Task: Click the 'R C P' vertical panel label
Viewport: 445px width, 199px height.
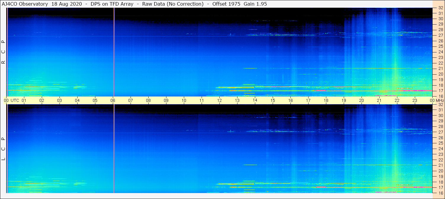Action: [4, 52]
